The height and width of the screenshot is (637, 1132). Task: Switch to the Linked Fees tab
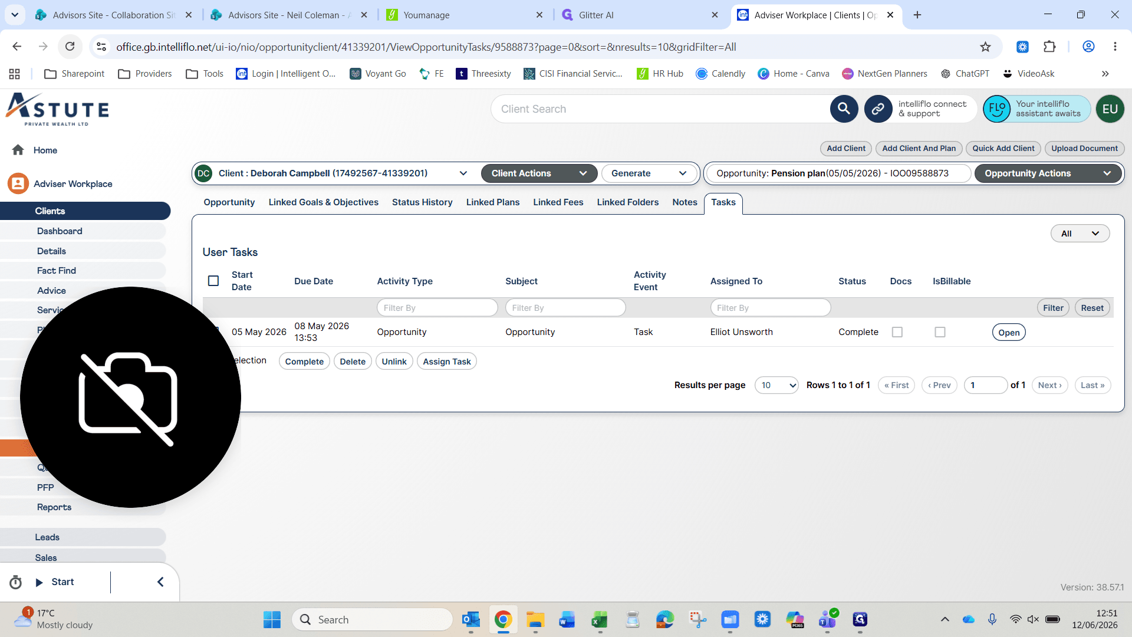point(558,202)
